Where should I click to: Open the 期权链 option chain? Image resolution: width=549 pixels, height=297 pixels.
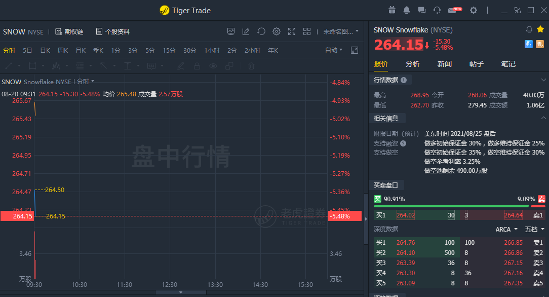69,31
